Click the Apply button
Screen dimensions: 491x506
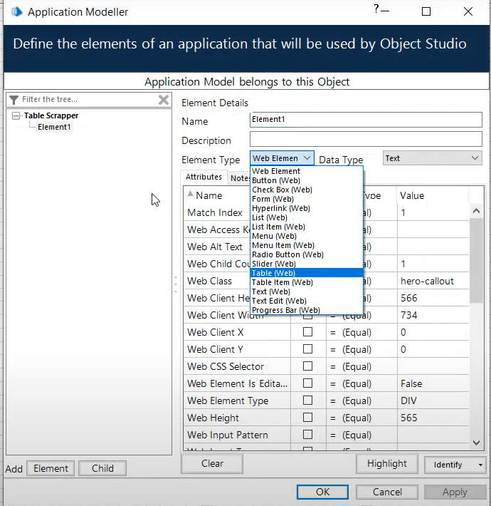tap(455, 492)
